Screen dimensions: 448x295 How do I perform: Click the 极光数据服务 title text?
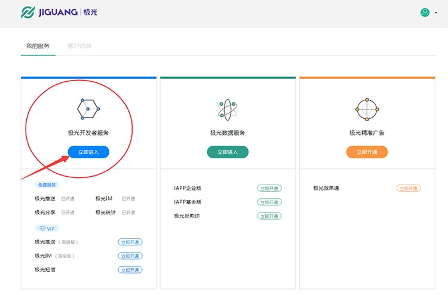[228, 133]
